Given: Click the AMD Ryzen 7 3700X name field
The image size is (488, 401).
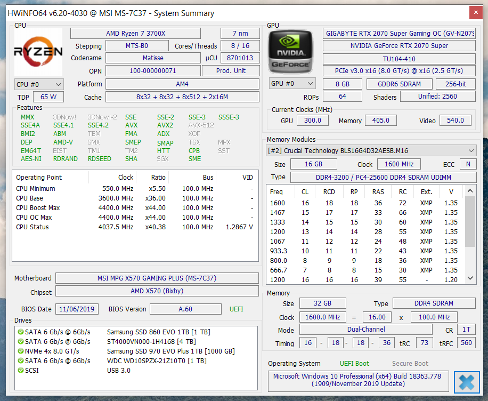Looking at the screenshot, I should (x=135, y=34).
